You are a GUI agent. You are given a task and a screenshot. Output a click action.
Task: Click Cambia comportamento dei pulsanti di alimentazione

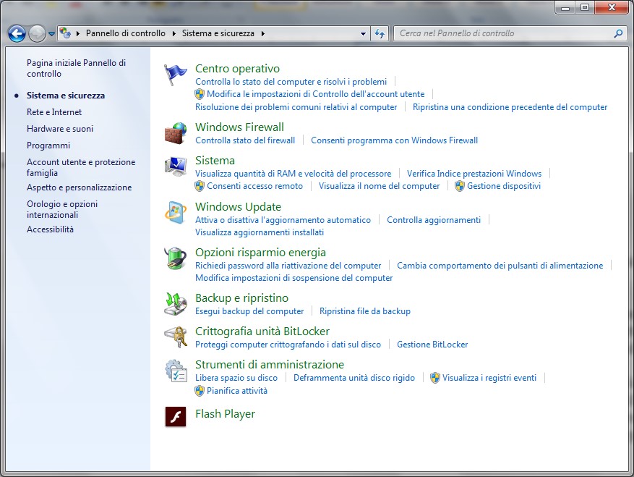click(x=500, y=266)
